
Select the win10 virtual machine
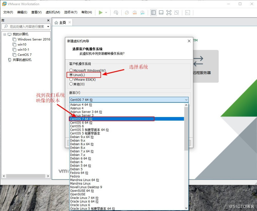(20, 44)
